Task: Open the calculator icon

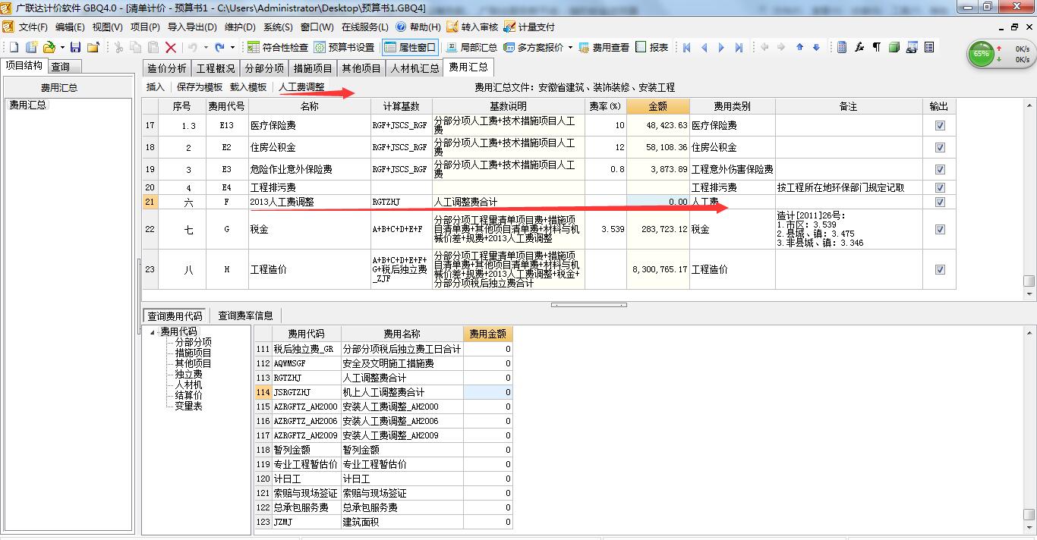Action: pyautogui.click(x=842, y=47)
